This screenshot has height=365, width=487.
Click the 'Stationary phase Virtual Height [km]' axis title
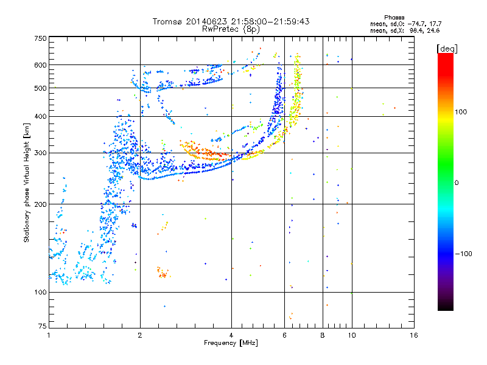tap(27, 182)
